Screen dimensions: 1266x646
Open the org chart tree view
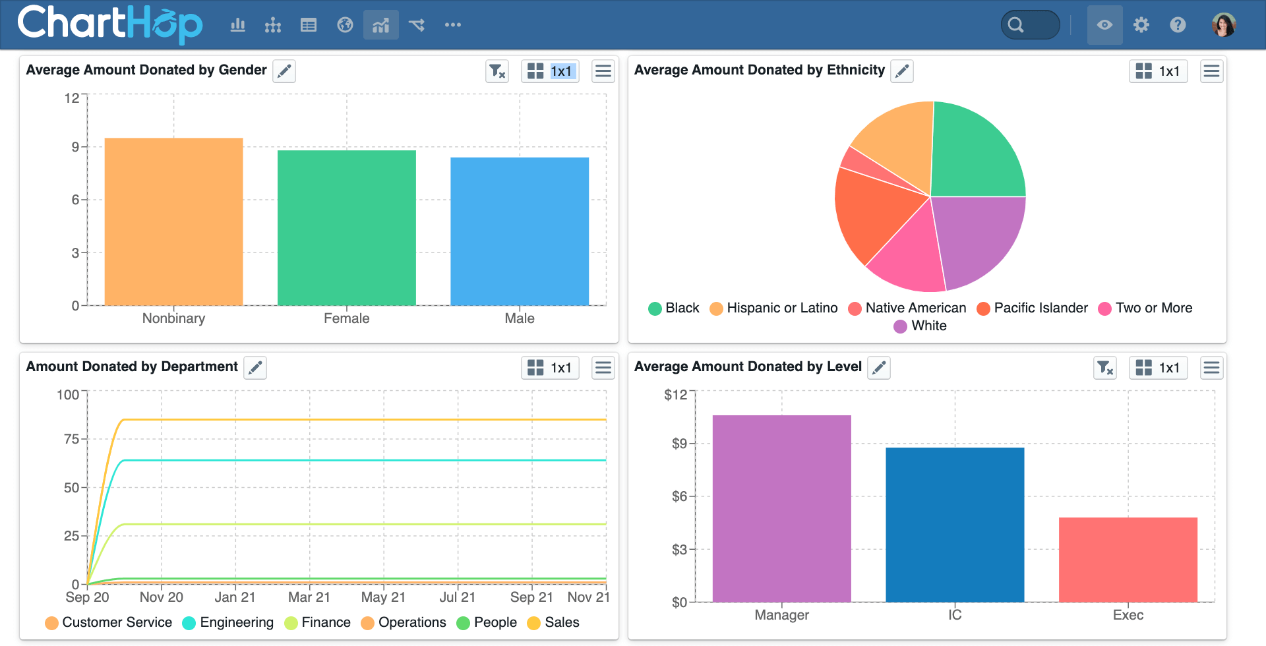(273, 25)
